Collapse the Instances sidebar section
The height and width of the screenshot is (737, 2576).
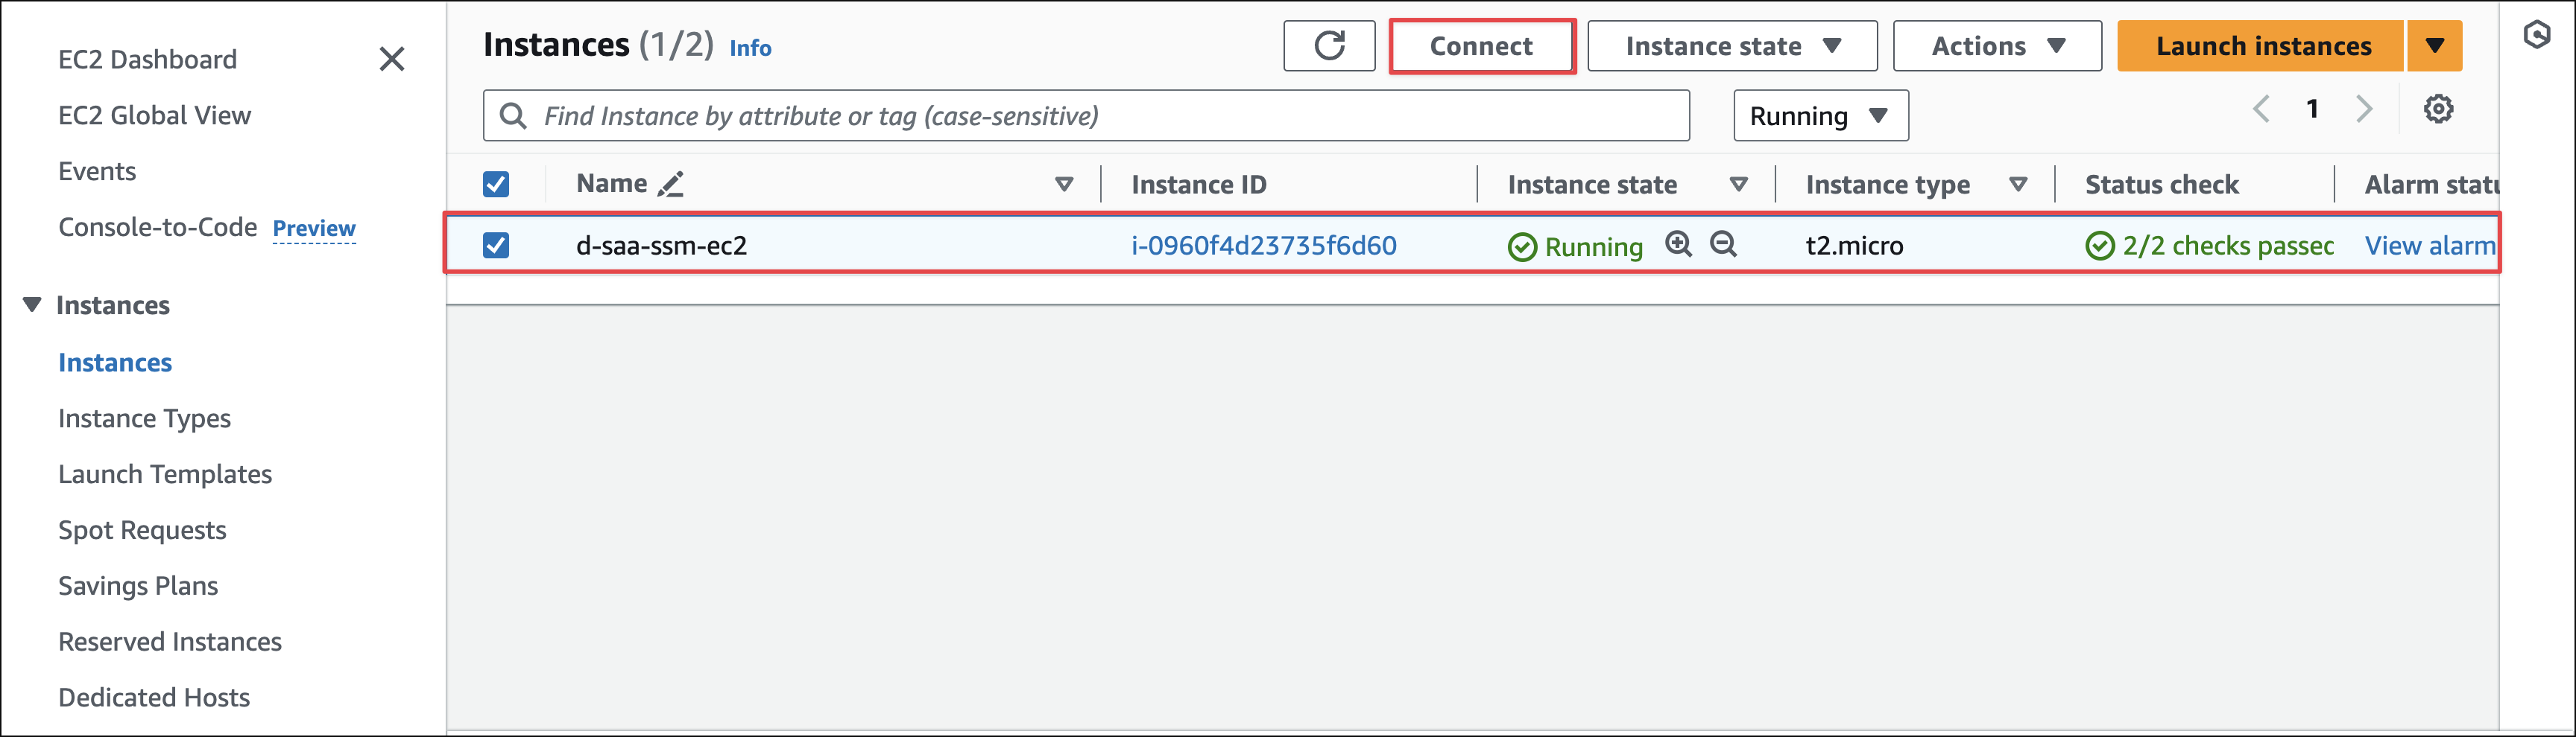[33, 304]
